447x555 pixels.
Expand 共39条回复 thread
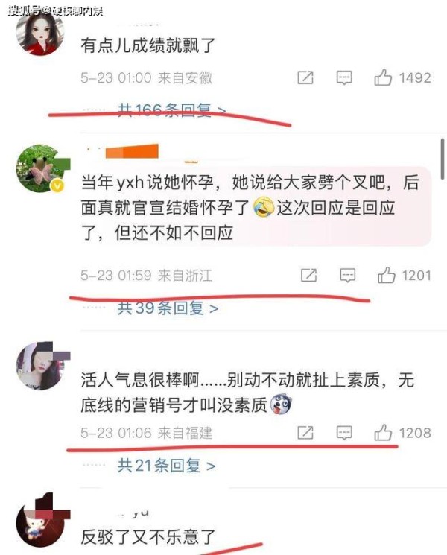[x=168, y=308]
